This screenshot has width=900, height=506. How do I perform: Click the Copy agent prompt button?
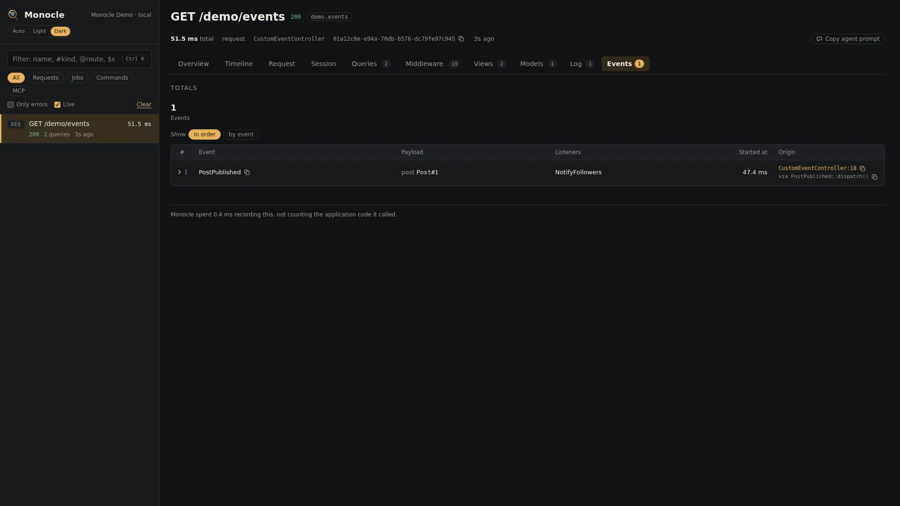(x=847, y=39)
